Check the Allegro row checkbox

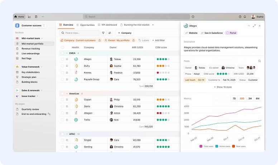point(62,59)
